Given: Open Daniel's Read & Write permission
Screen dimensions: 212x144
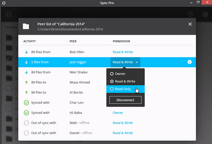Looking at the screenshot, I should (x=123, y=133).
